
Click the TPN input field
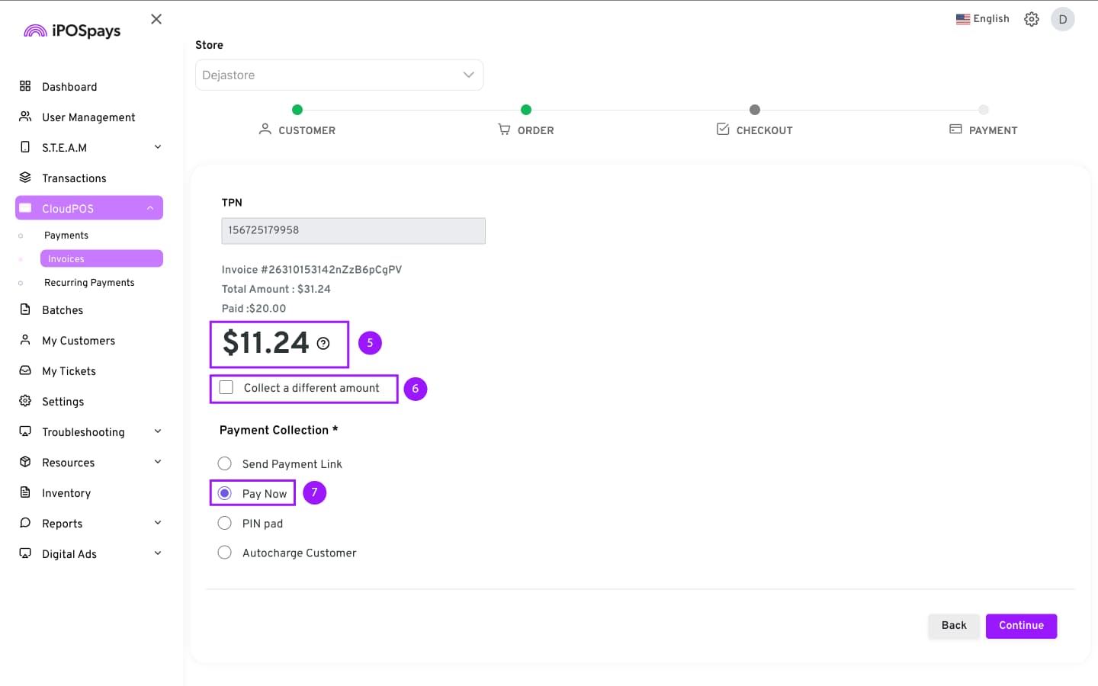(353, 230)
